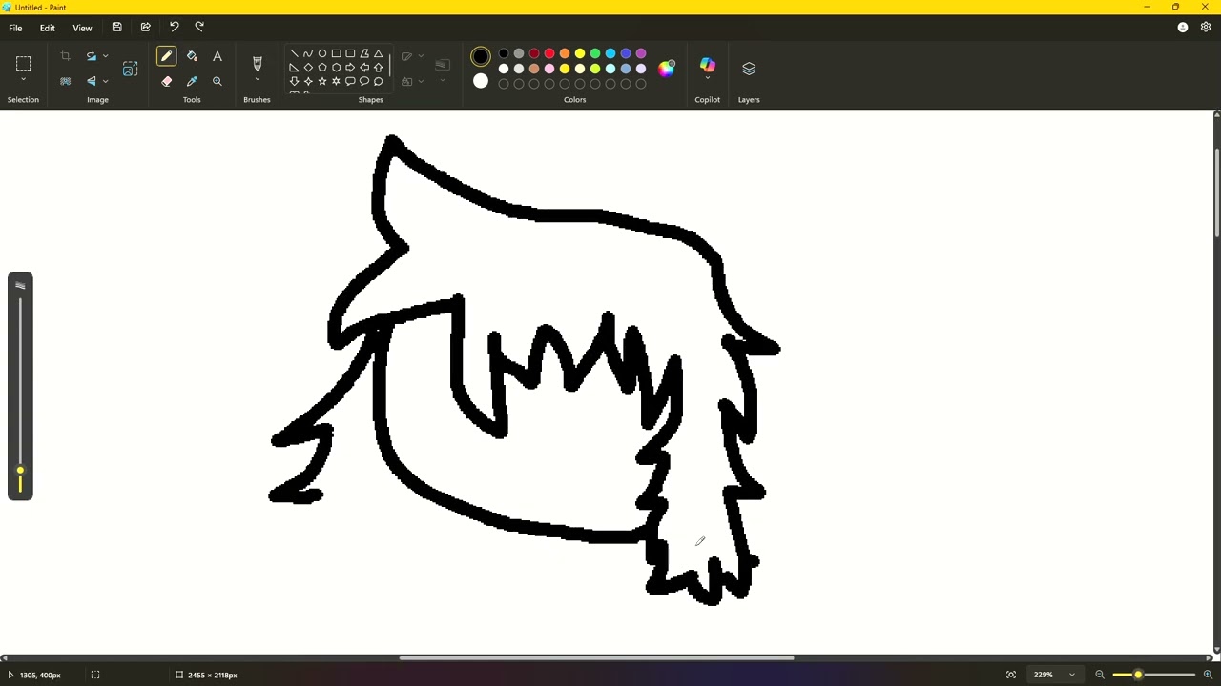The height and width of the screenshot is (686, 1221).
Task: Expand the Brushes dropdown
Action: coord(257,80)
